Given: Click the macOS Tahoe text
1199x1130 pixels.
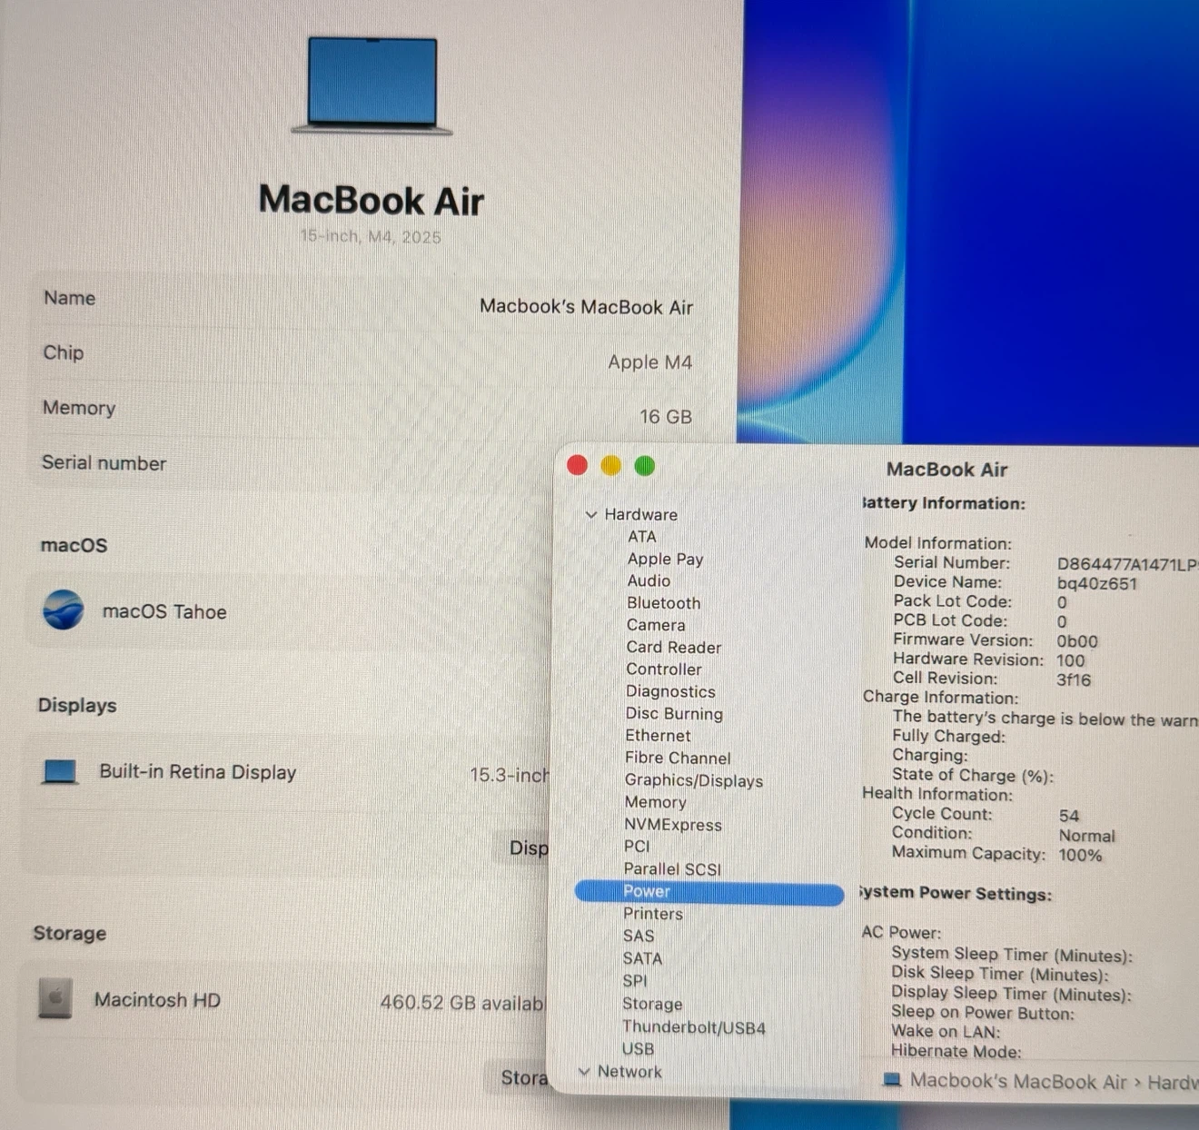Looking at the screenshot, I should pyautogui.click(x=164, y=612).
